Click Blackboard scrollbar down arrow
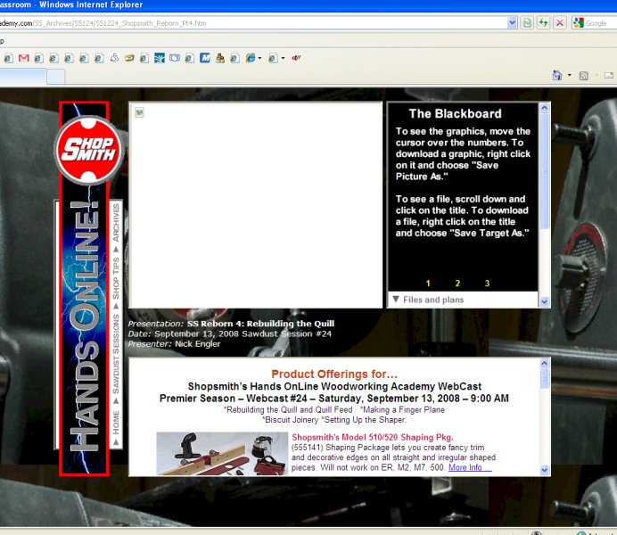This screenshot has width=617, height=535. click(544, 302)
